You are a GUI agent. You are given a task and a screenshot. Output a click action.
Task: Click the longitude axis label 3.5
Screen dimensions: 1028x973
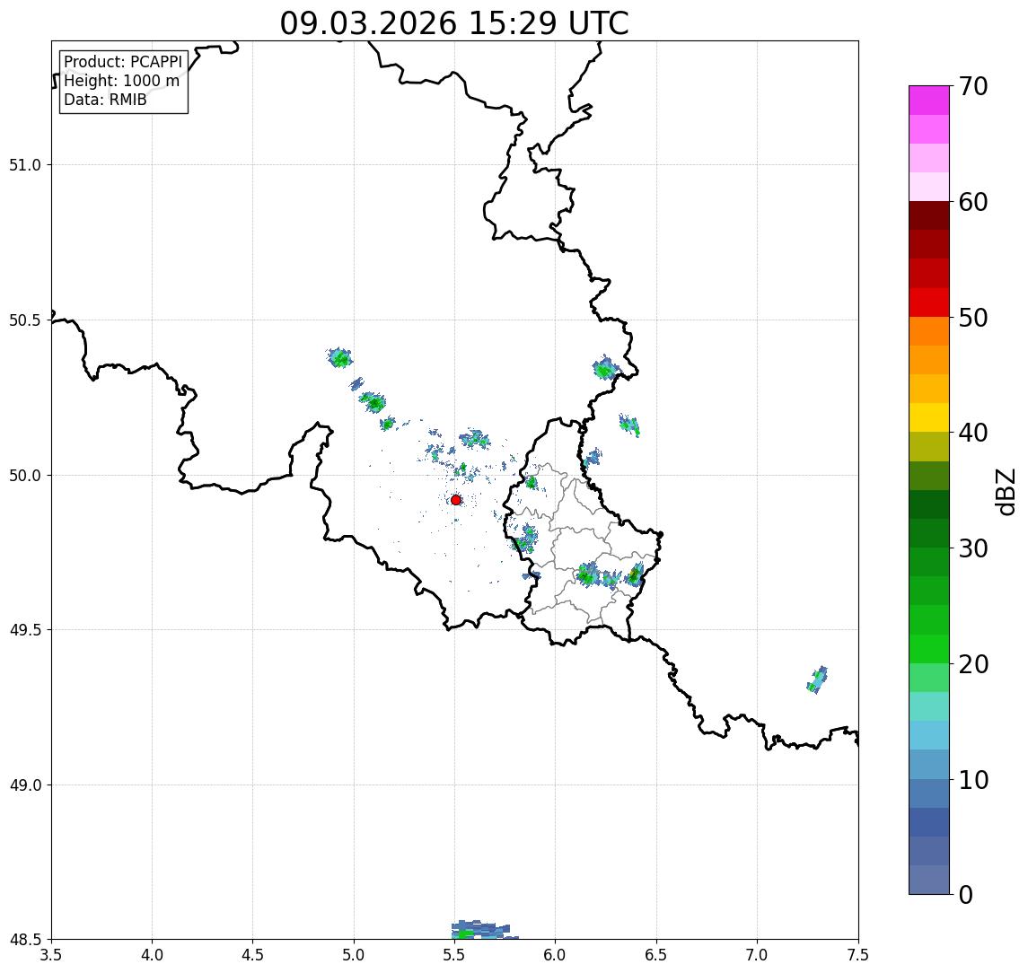click(x=51, y=955)
